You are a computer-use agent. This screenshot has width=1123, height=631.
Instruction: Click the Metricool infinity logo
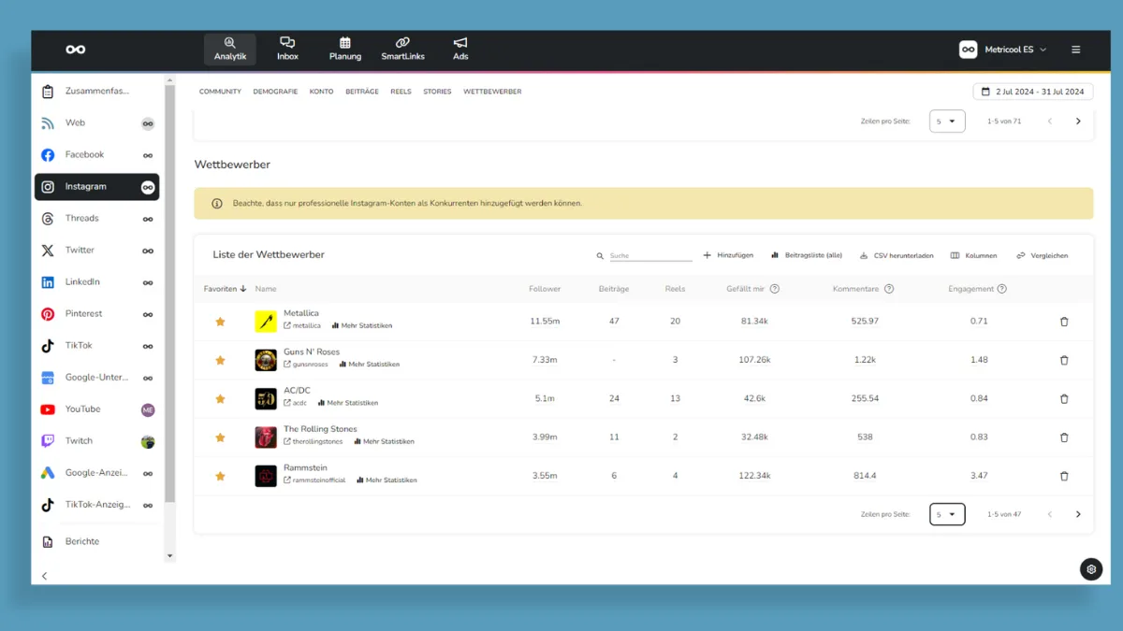pyautogui.click(x=76, y=50)
